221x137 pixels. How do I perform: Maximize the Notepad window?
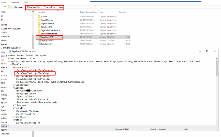click(207, 51)
